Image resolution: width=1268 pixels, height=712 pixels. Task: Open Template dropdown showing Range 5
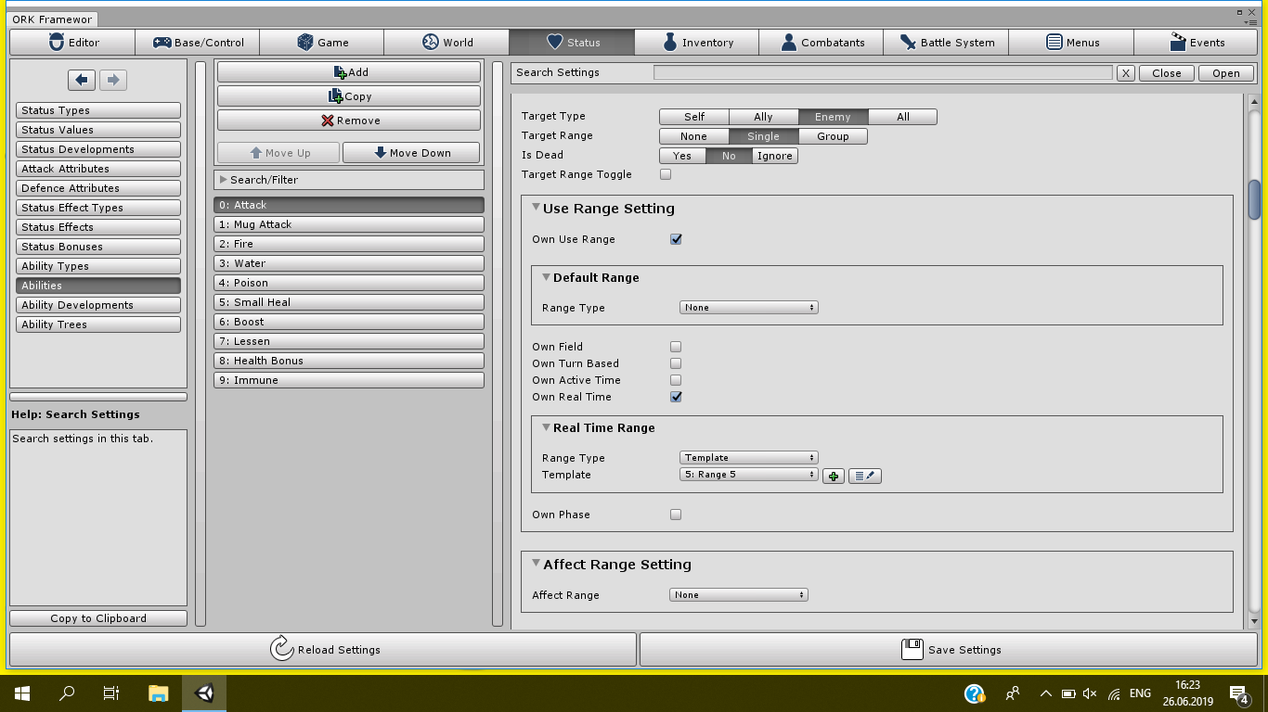coord(749,475)
